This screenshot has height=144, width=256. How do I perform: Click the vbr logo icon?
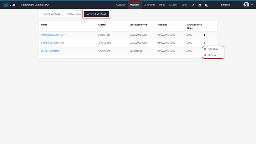click(5, 5)
